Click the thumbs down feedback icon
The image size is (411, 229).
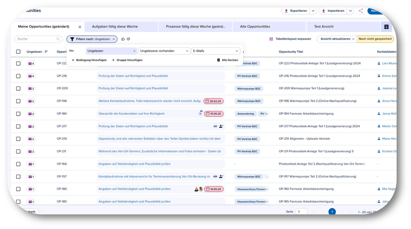pos(128,39)
